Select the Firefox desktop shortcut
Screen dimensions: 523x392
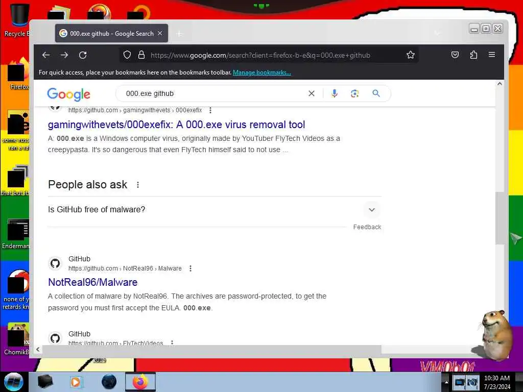click(18, 74)
